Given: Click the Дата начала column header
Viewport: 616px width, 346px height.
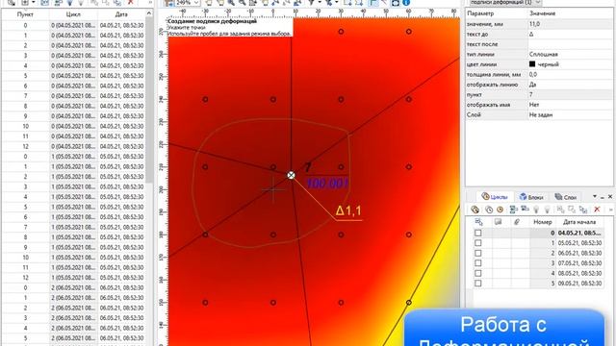Looking at the screenshot, I should (579, 222).
